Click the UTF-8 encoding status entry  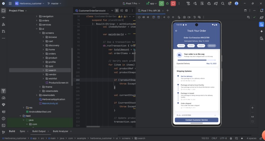pyautogui.click(x=223, y=138)
